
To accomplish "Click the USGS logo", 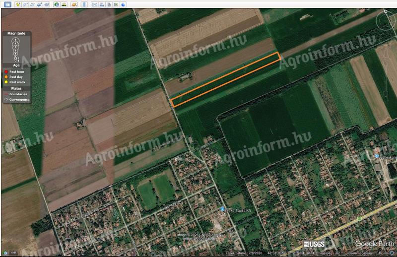I will (314, 244).
